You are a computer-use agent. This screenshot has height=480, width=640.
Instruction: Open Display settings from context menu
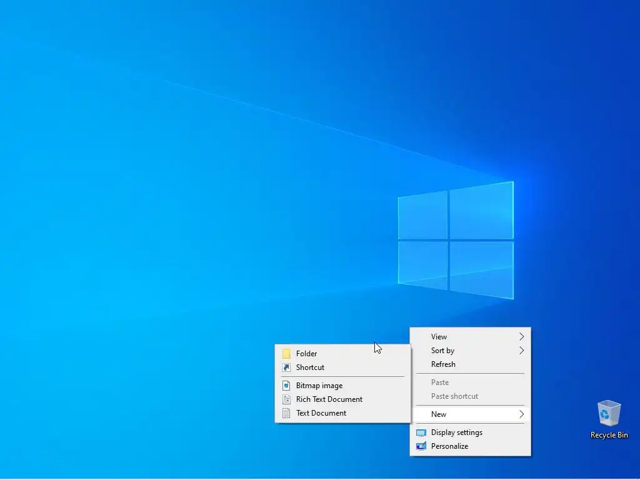[x=470, y=432]
